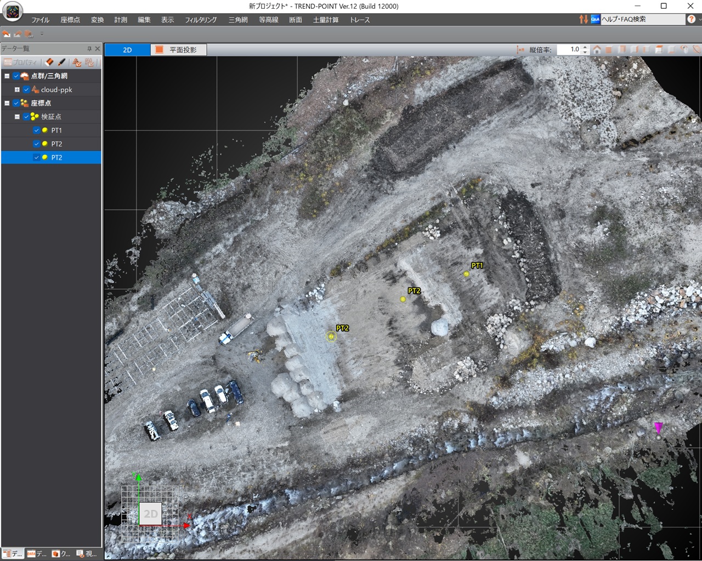The height and width of the screenshot is (561, 702).
Task: Toggle the PT1 point checkbox
Action: [36, 131]
